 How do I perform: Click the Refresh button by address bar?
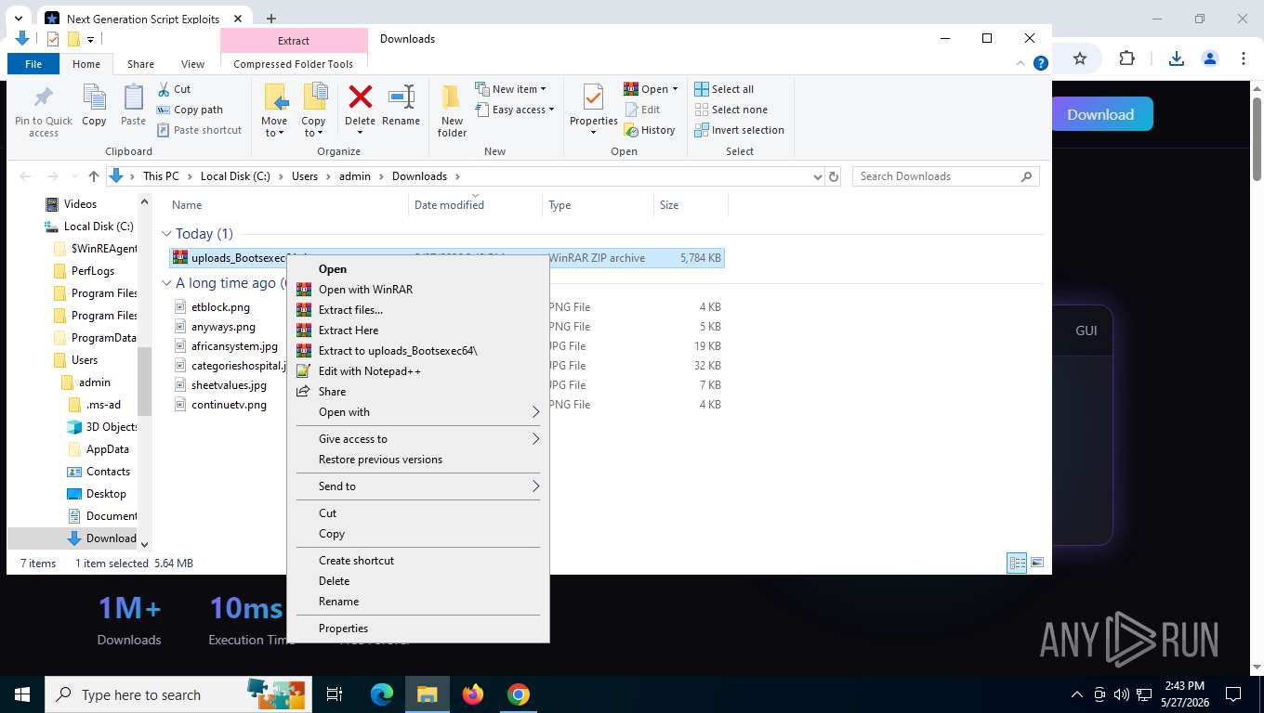834,176
